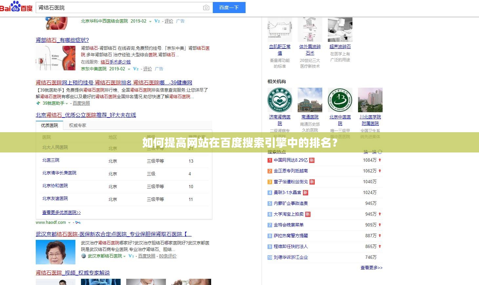Click the 1084万 search count

pyautogui.click(x=369, y=160)
